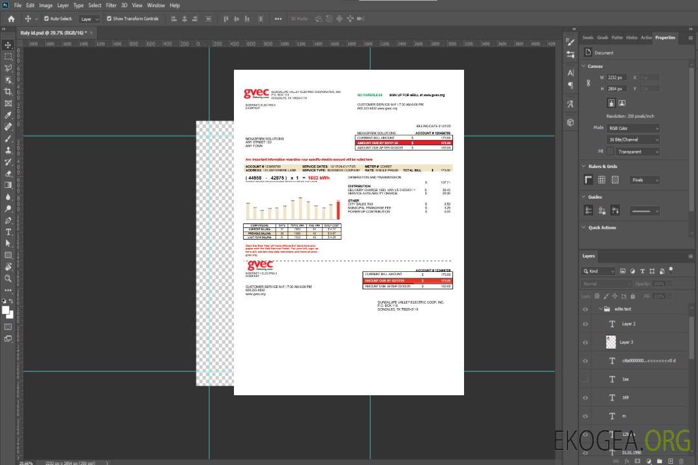The height and width of the screenshot is (465, 698).
Task: Hide Layer 3 using its eye icon
Action: [x=586, y=342]
